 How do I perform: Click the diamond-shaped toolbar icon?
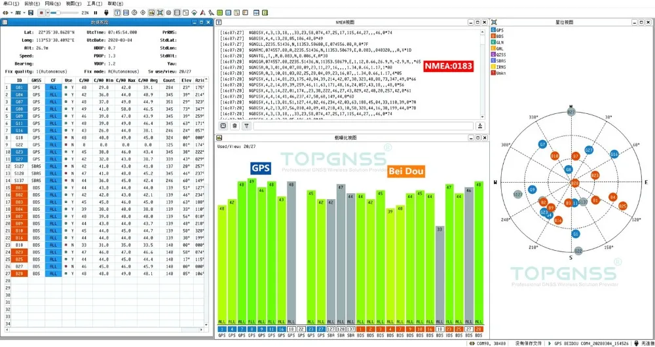tap(143, 12)
